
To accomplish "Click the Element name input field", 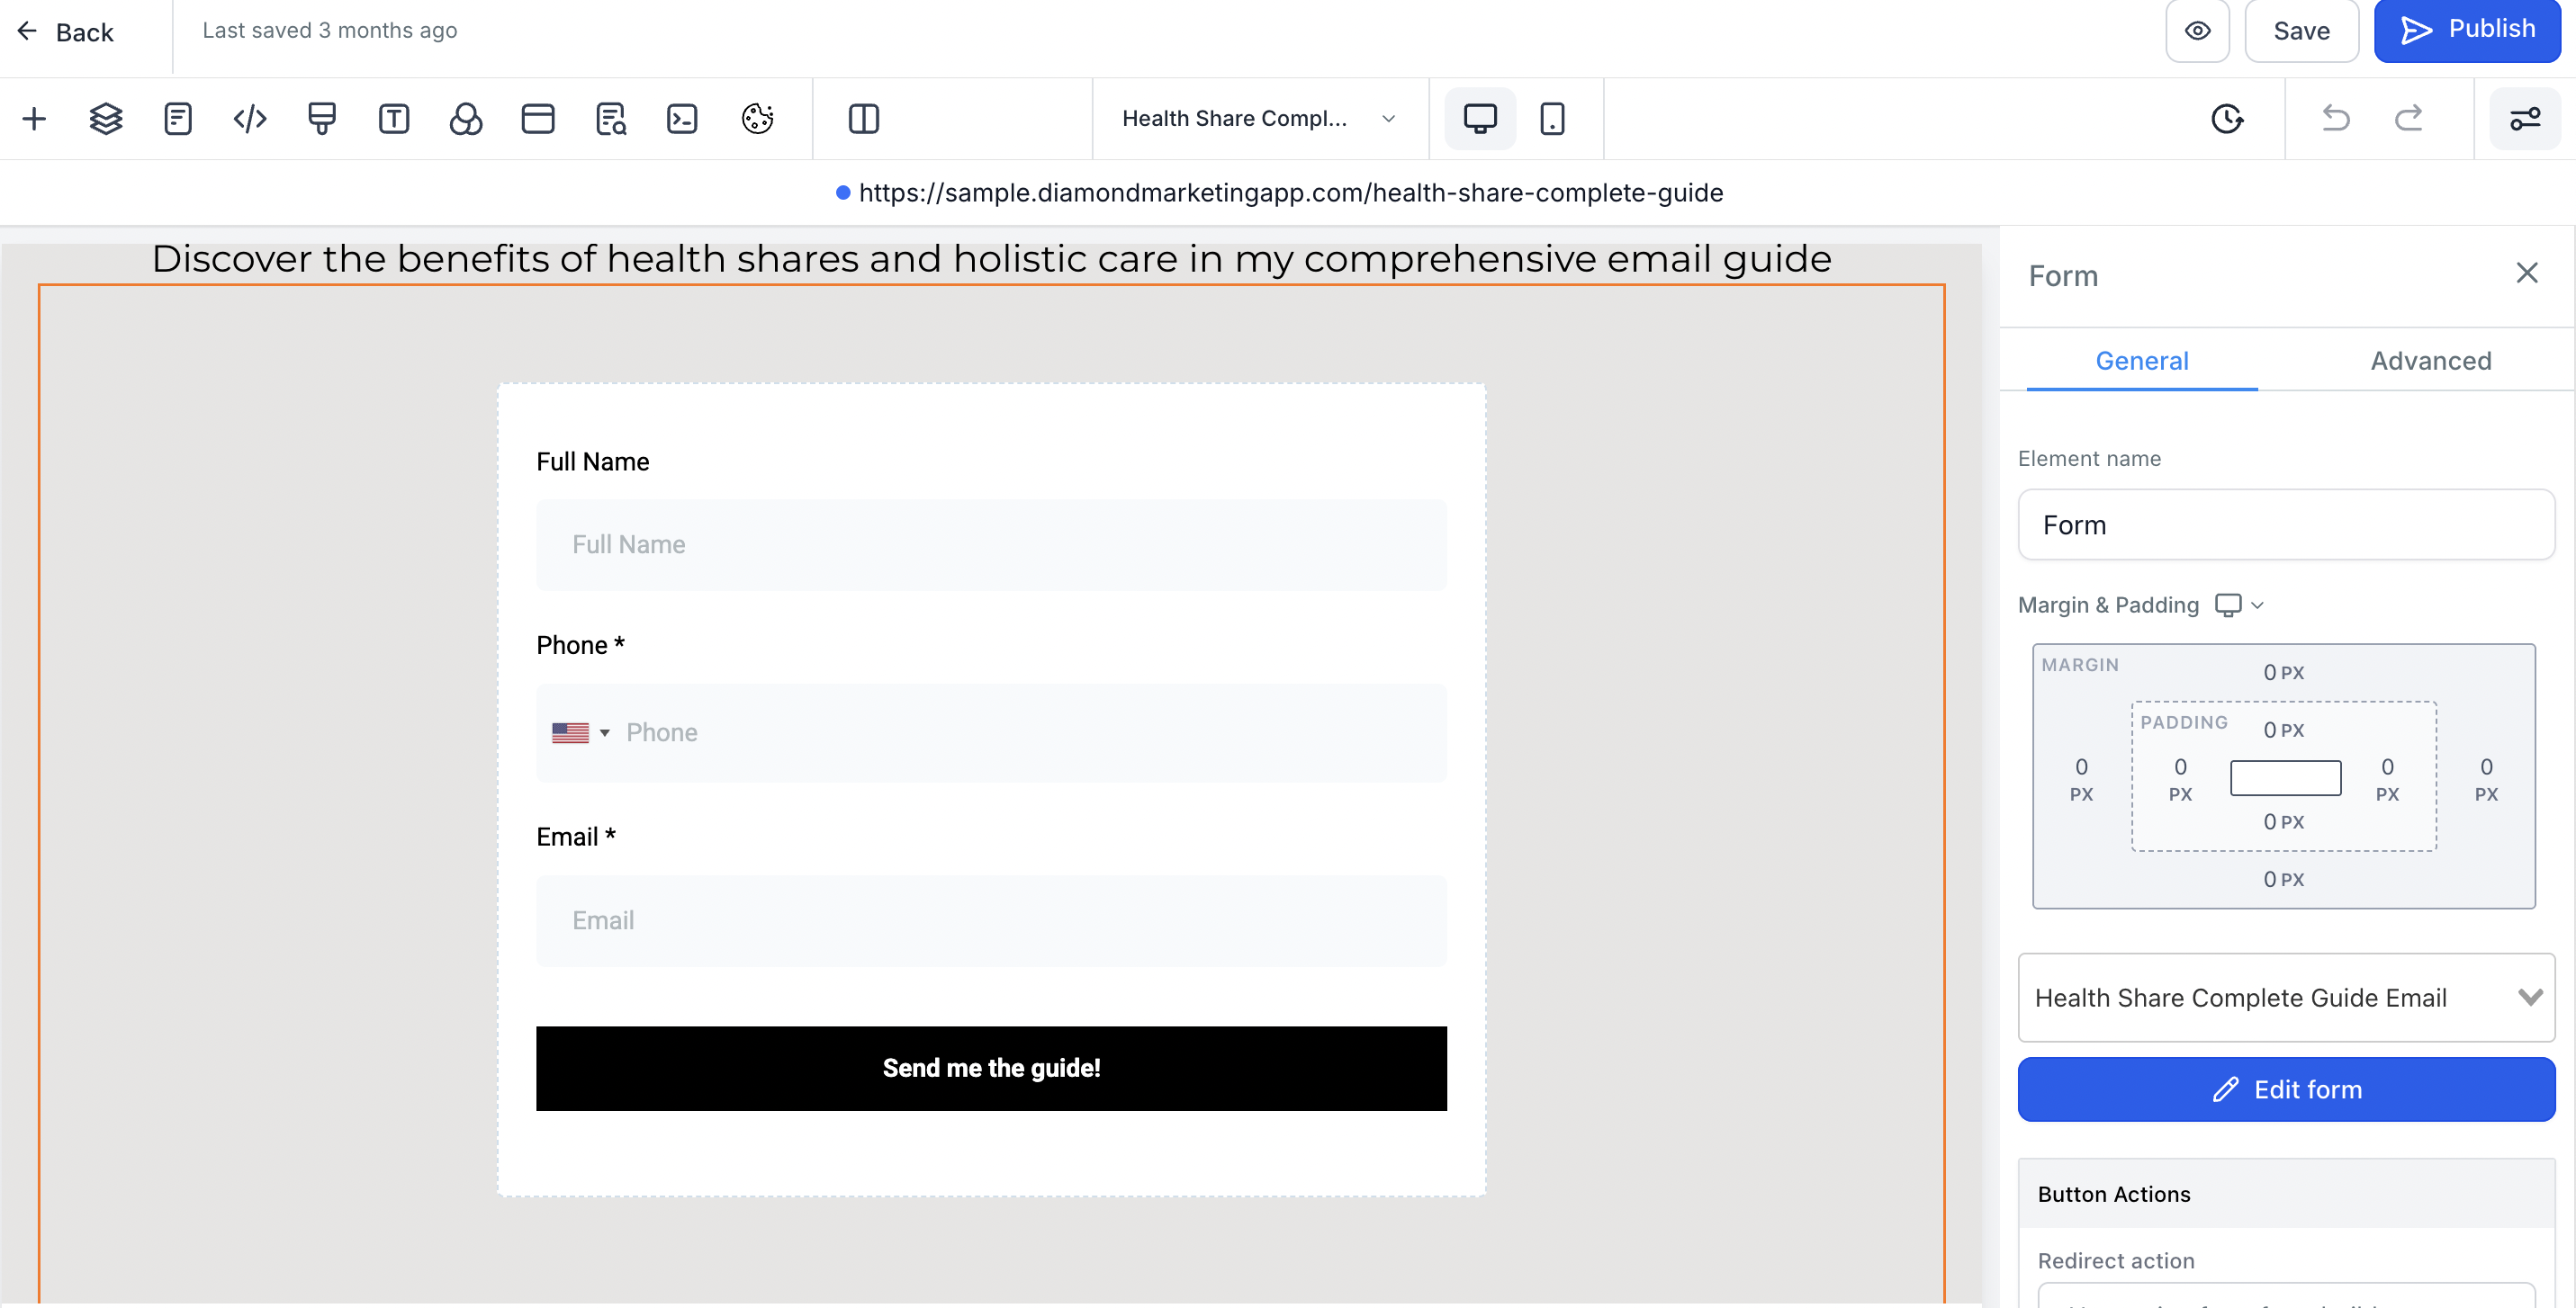I will point(2286,524).
